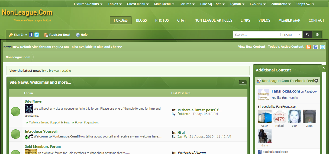Viewport: 329px width, 154px height.
Task: Click Today's Active Content link
Action: pyautogui.click(x=286, y=47)
